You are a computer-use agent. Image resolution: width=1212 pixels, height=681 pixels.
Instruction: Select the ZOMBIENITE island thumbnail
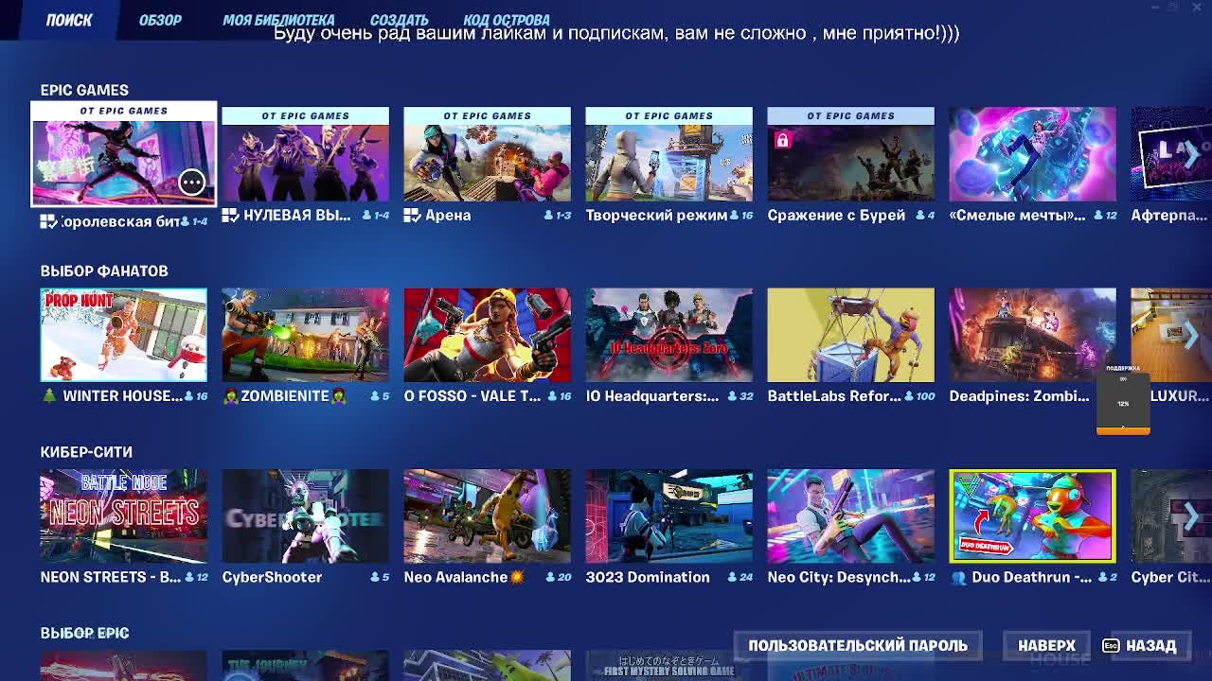305,335
